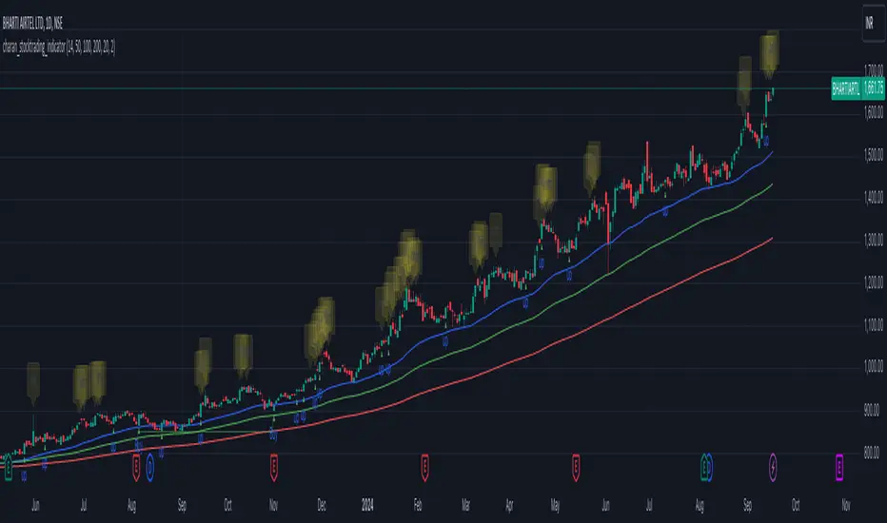Click the 1,200.00 price axis label

coord(874,282)
